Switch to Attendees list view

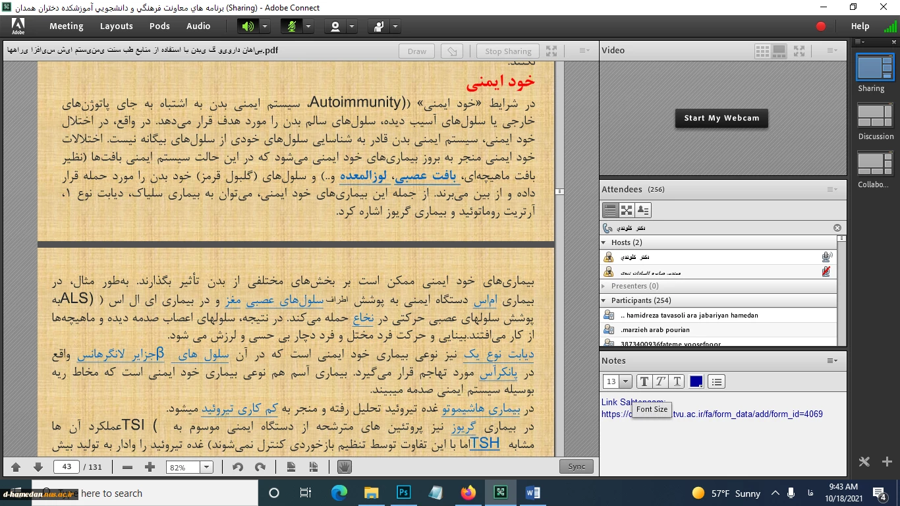pyautogui.click(x=610, y=210)
